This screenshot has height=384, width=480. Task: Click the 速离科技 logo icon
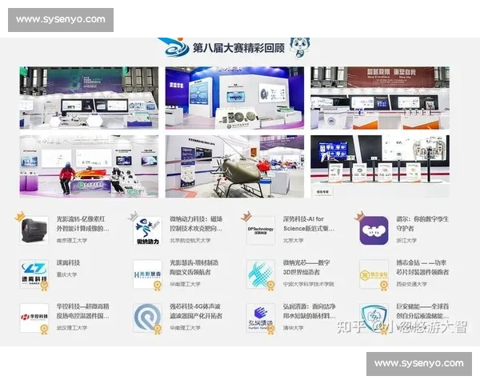point(34,274)
